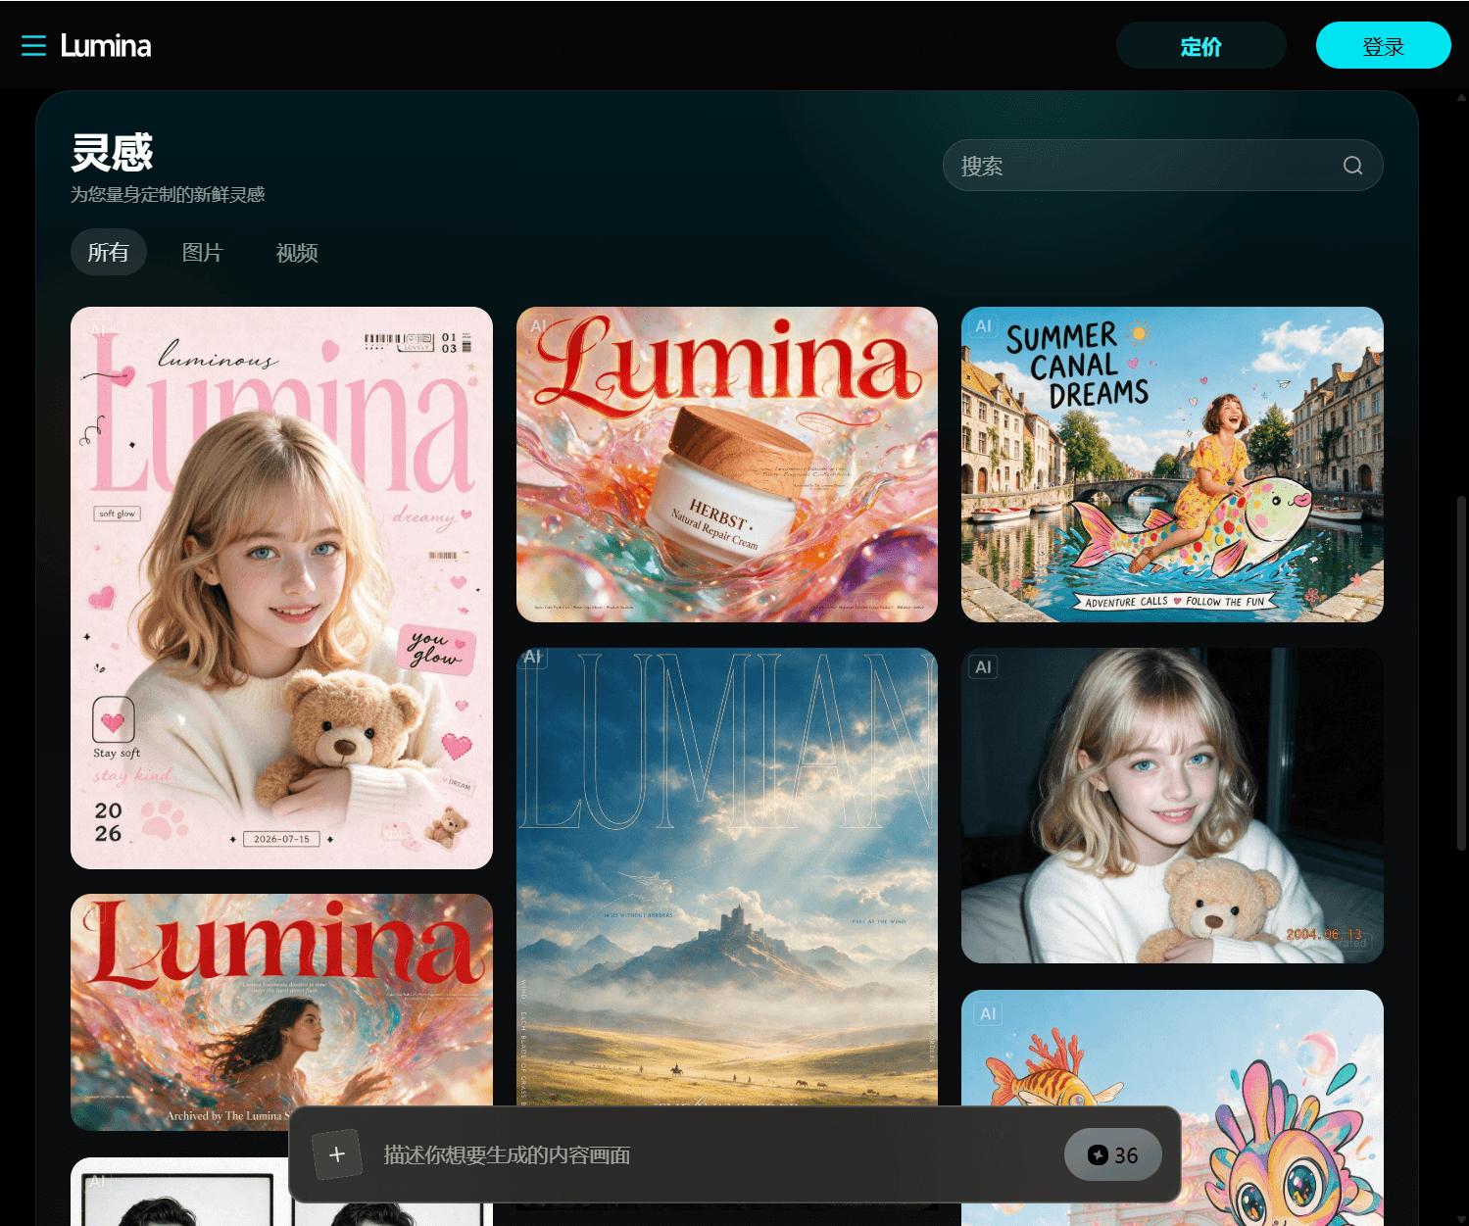Select the 所有 tab
This screenshot has width=1469, height=1226.
coord(108,253)
